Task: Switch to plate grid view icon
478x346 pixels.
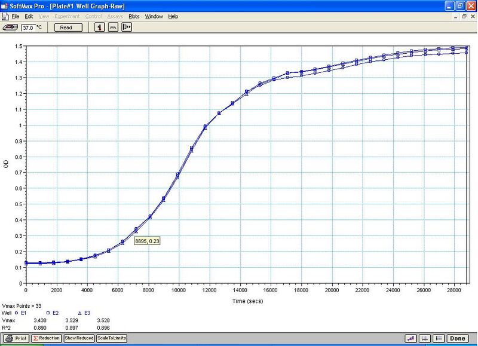Action: click(425, 338)
